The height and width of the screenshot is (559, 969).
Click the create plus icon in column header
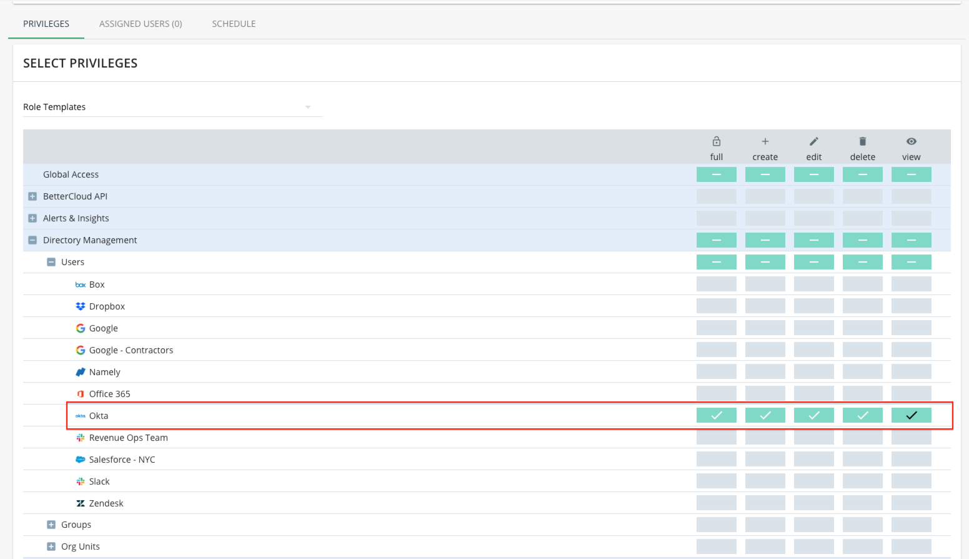(765, 141)
